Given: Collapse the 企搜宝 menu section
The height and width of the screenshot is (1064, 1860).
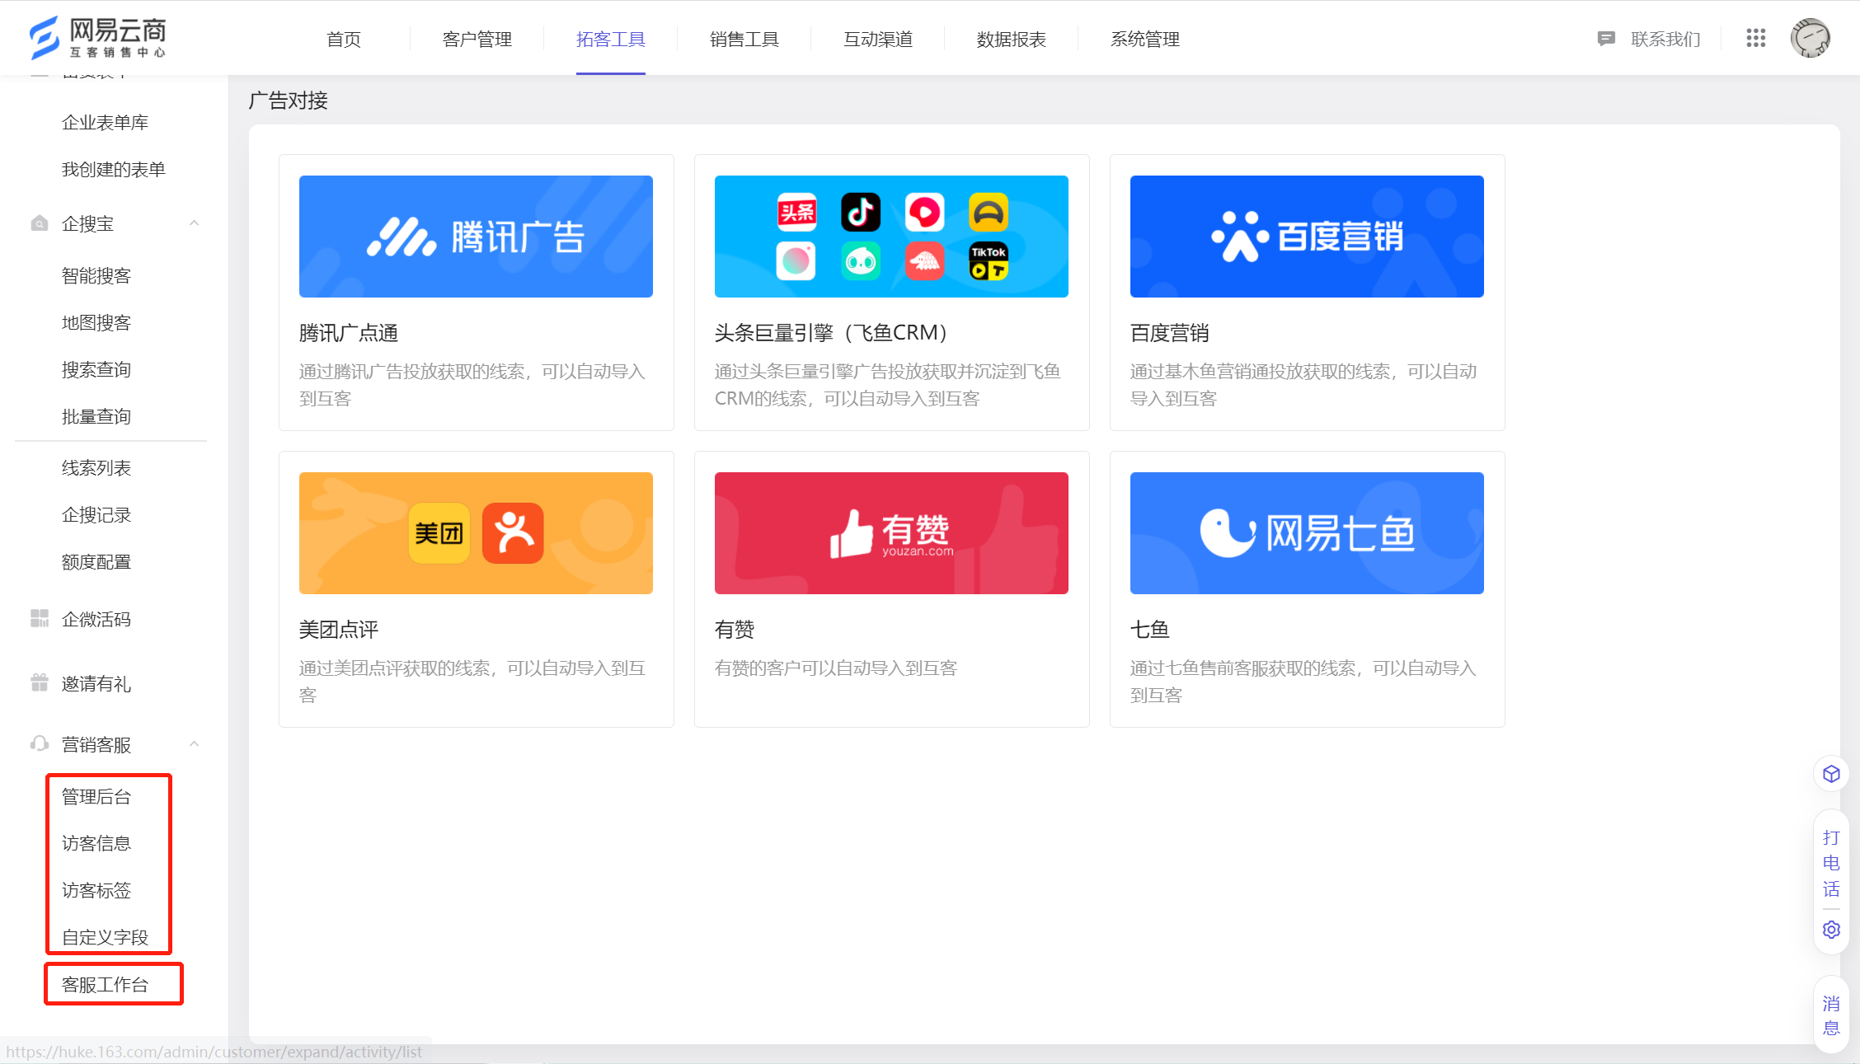Looking at the screenshot, I should [x=195, y=223].
